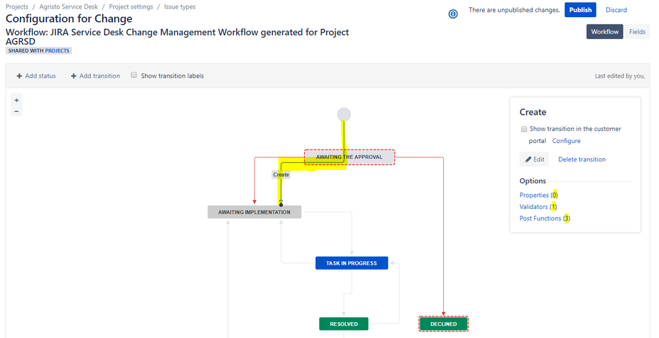Tick the Show transition labels checkbox
659x338 pixels.
coord(134,75)
